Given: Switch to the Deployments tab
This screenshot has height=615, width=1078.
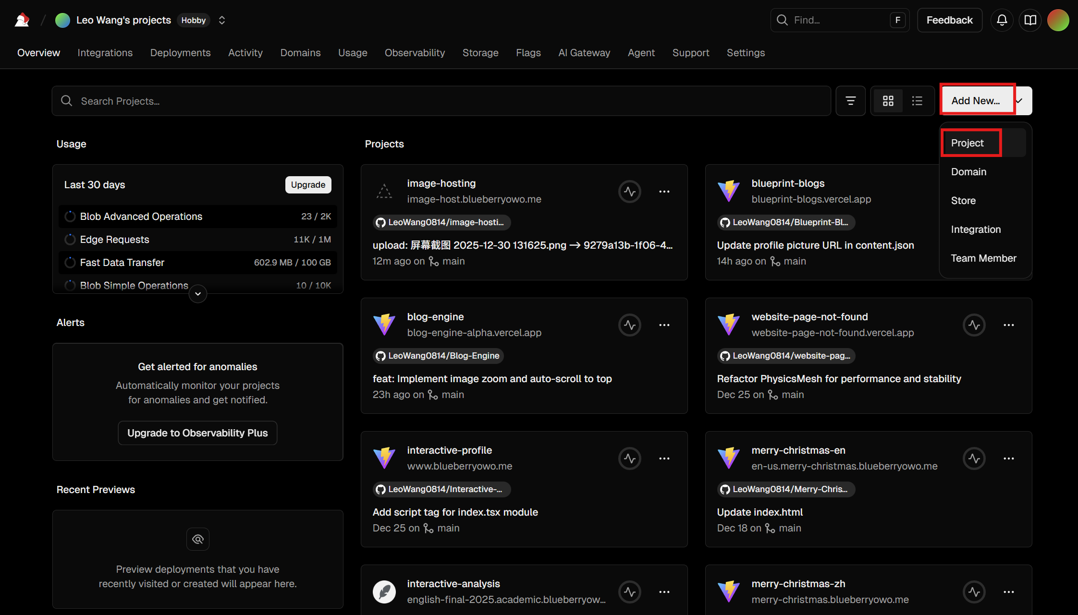Looking at the screenshot, I should pyautogui.click(x=180, y=53).
